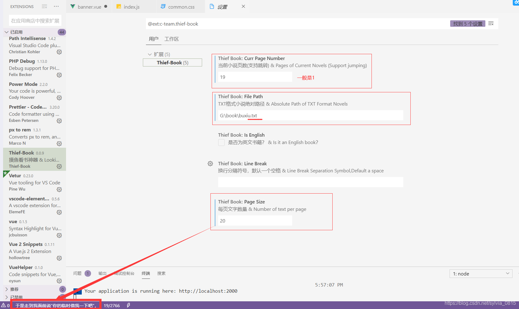
Task: Open the 输出 panel tab
Action: point(102,273)
